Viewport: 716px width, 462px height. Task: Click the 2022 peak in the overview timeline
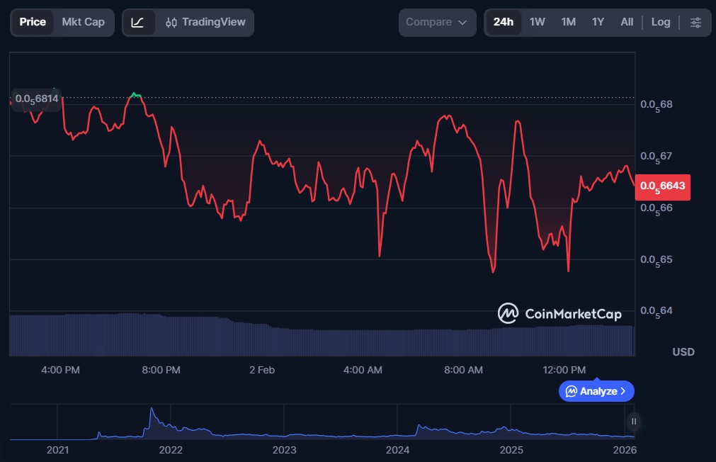pos(151,410)
